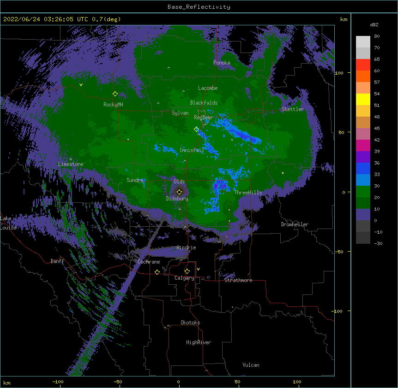This screenshot has height=388, width=398.
Task: Click the white caret marker west of Ponoka
Action: pos(169,68)
